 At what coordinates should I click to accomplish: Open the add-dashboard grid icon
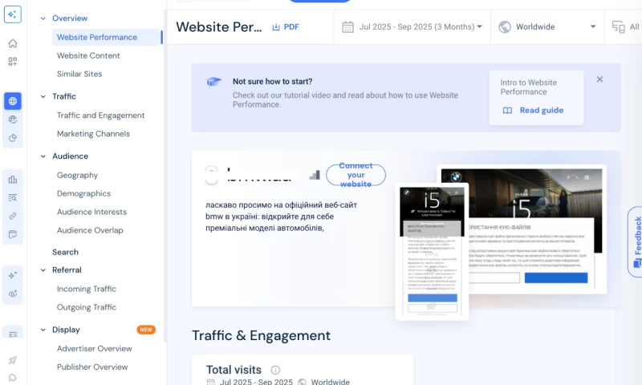click(13, 62)
